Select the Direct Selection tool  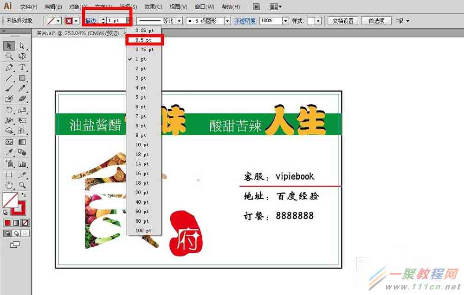point(22,46)
